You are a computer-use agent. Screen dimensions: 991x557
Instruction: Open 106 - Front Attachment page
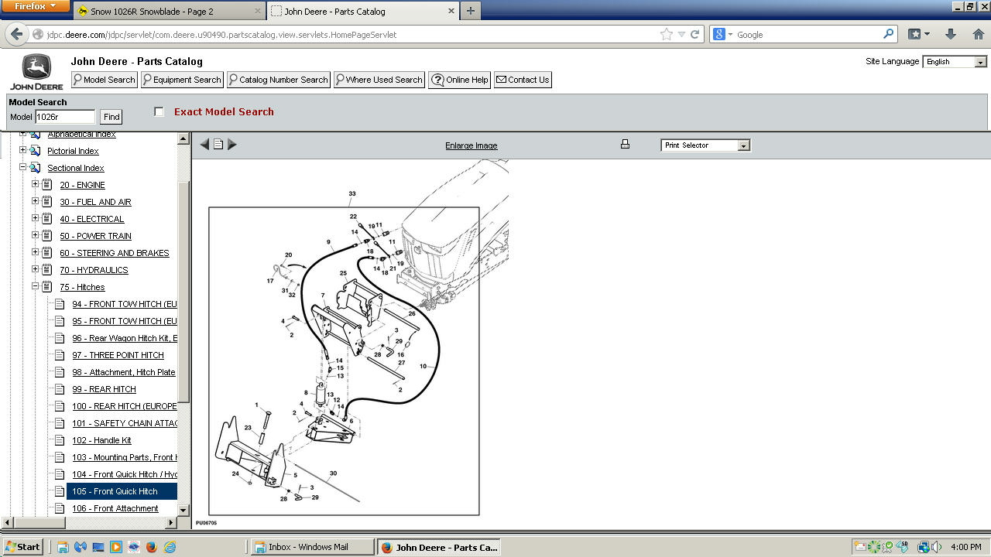(x=115, y=508)
